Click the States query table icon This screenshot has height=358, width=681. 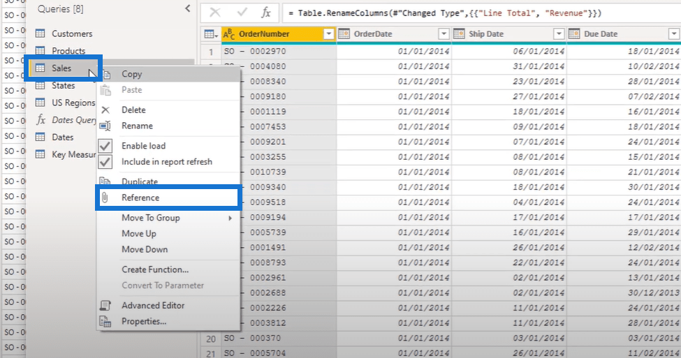[x=40, y=85]
